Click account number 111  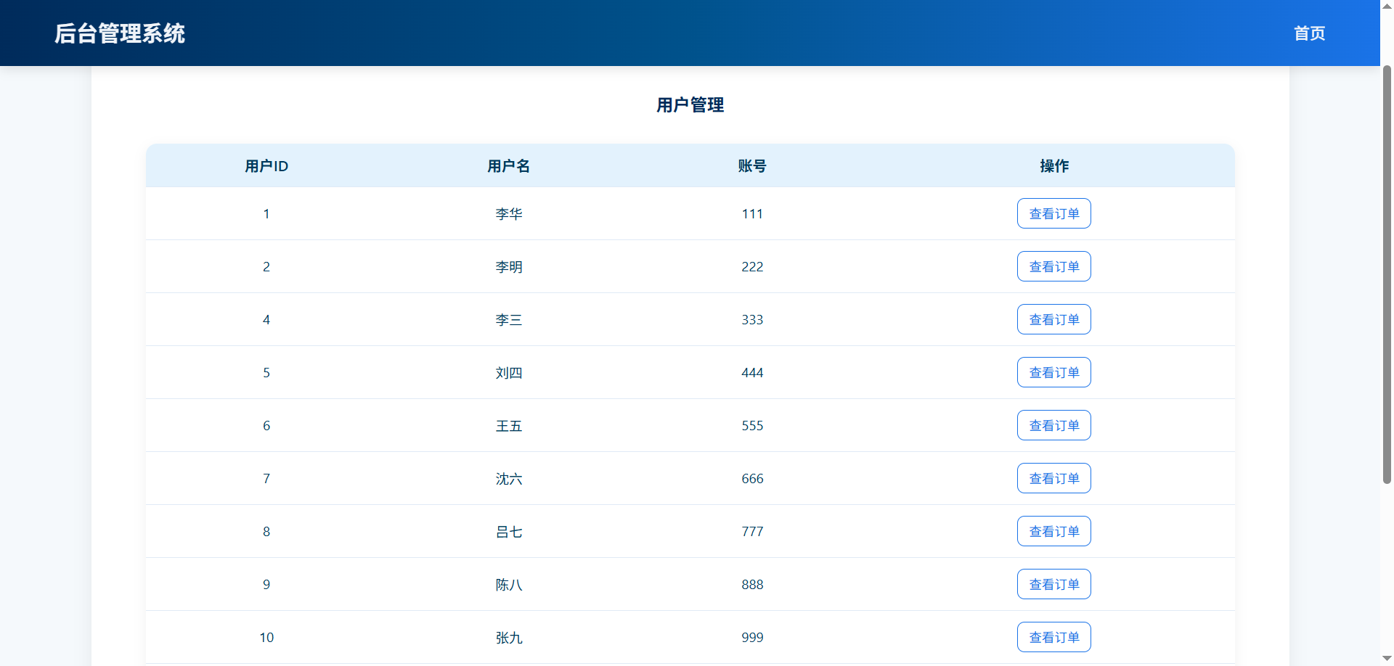tap(752, 214)
